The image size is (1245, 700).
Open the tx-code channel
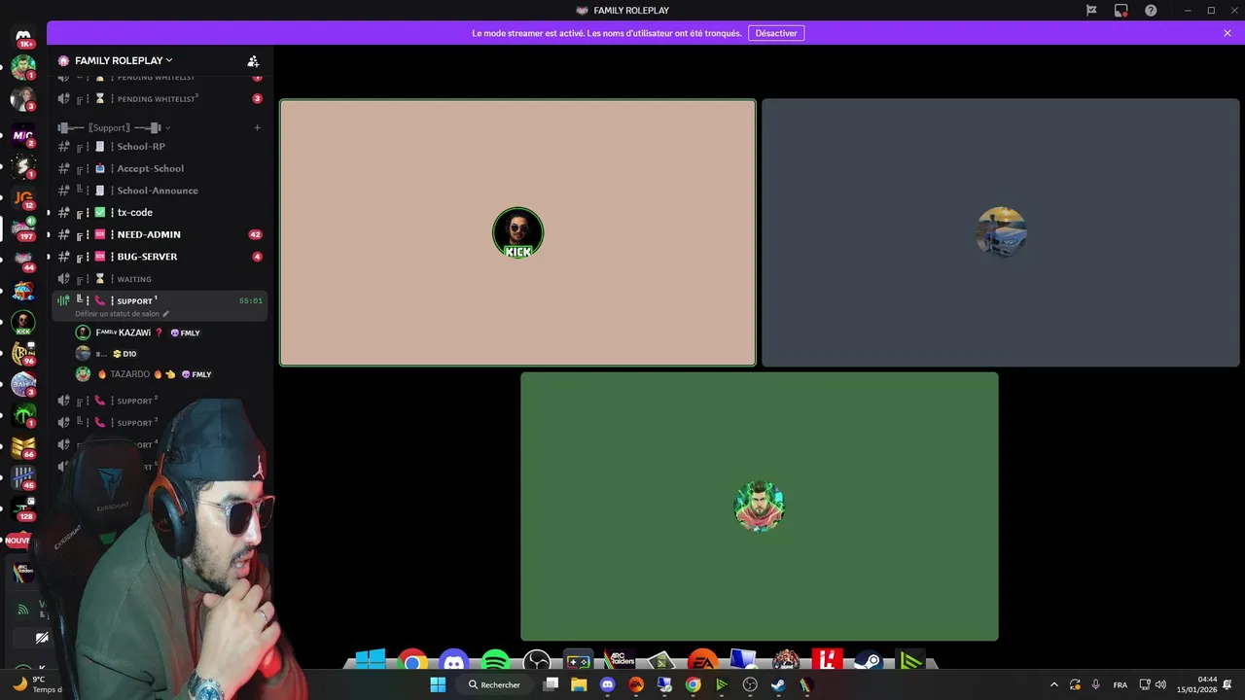point(160,212)
